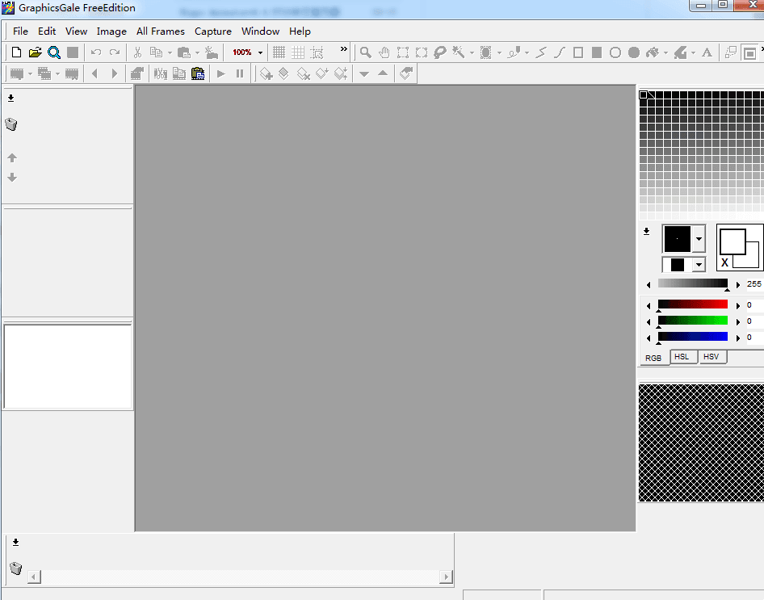Toggle the fine grid display
764x600 pixels.
[279, 52]
